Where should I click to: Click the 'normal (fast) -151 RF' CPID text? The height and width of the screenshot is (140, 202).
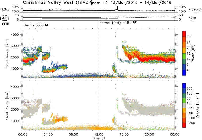pos(118,23)
